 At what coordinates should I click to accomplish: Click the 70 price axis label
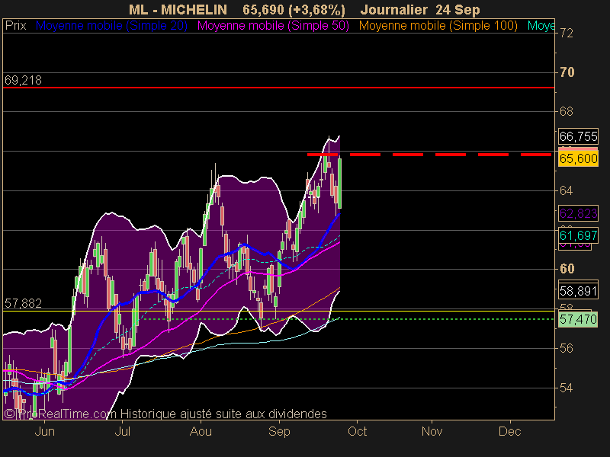click(567, 72)
